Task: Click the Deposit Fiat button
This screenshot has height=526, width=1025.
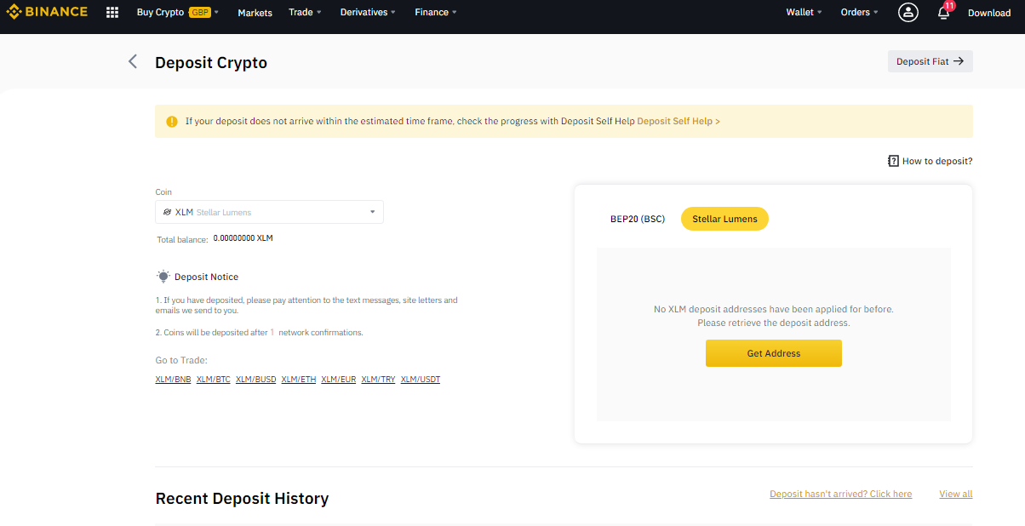Action: click(x=930, y=61)
